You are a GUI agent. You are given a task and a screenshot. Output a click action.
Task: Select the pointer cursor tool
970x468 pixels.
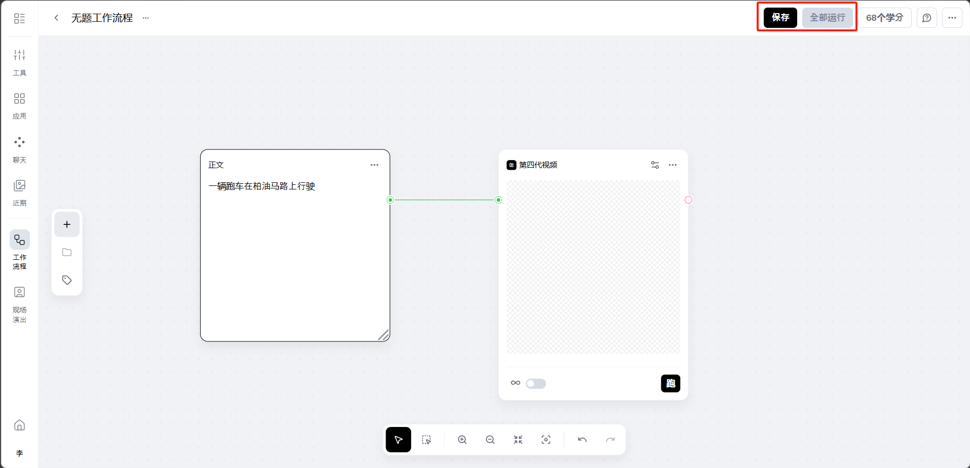coord(398,440)
